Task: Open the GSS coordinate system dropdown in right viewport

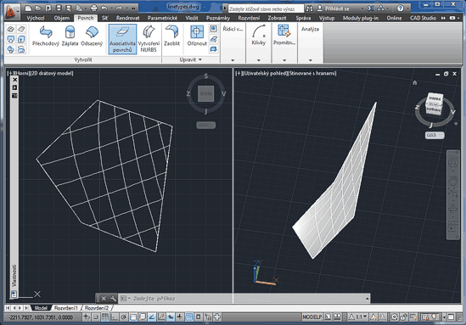Action: (x=435, y=135)
